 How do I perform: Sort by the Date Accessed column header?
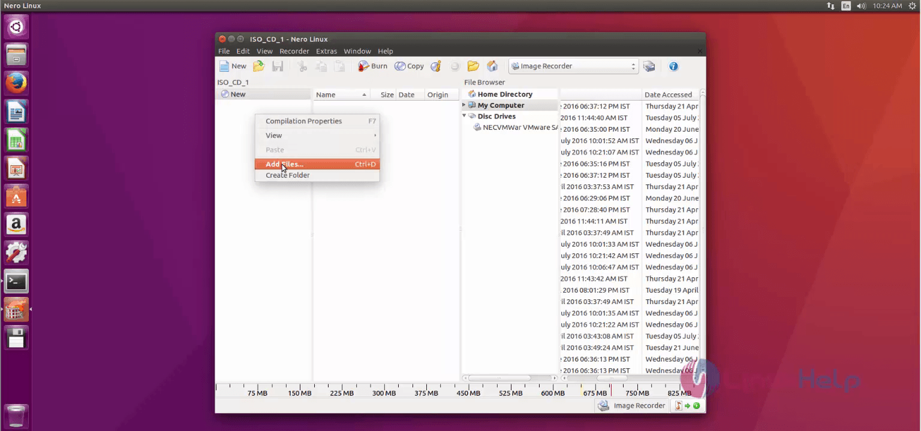[670, 95]
